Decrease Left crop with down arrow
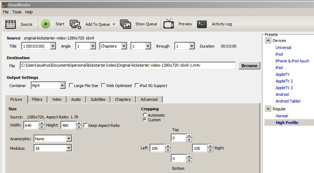 point(168,150)
